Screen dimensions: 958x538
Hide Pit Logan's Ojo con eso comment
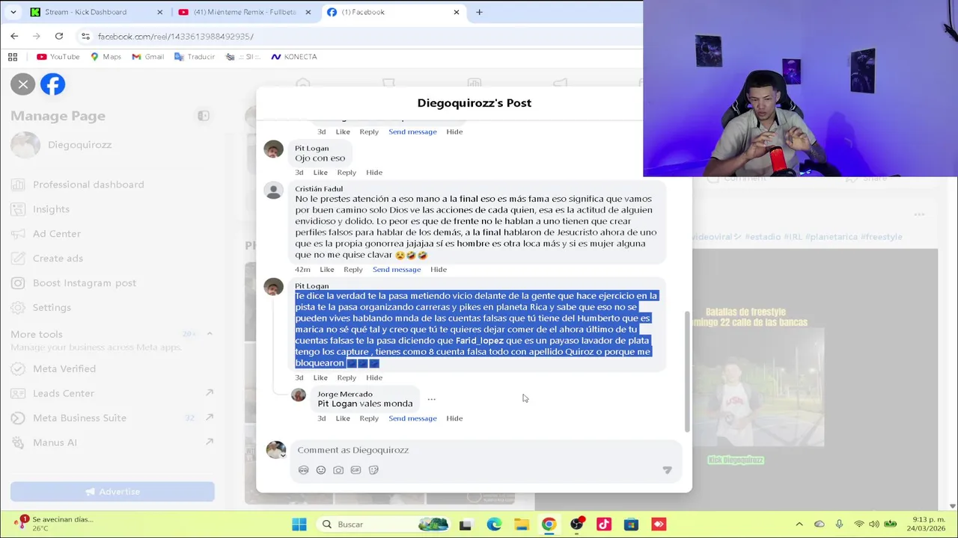pos(374,173)
